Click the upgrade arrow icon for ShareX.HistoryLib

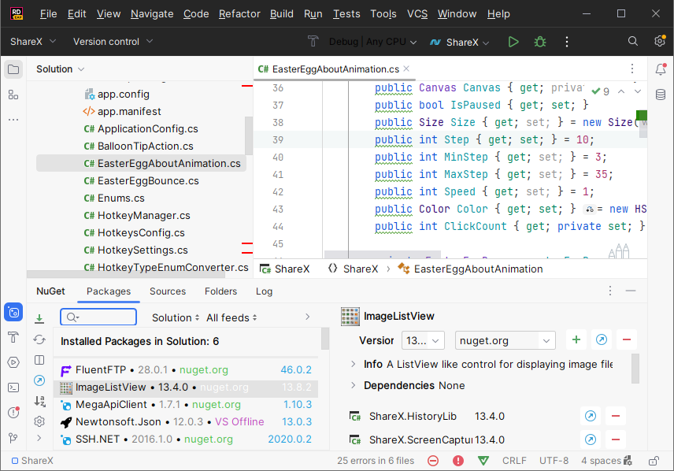click(590, 416)
